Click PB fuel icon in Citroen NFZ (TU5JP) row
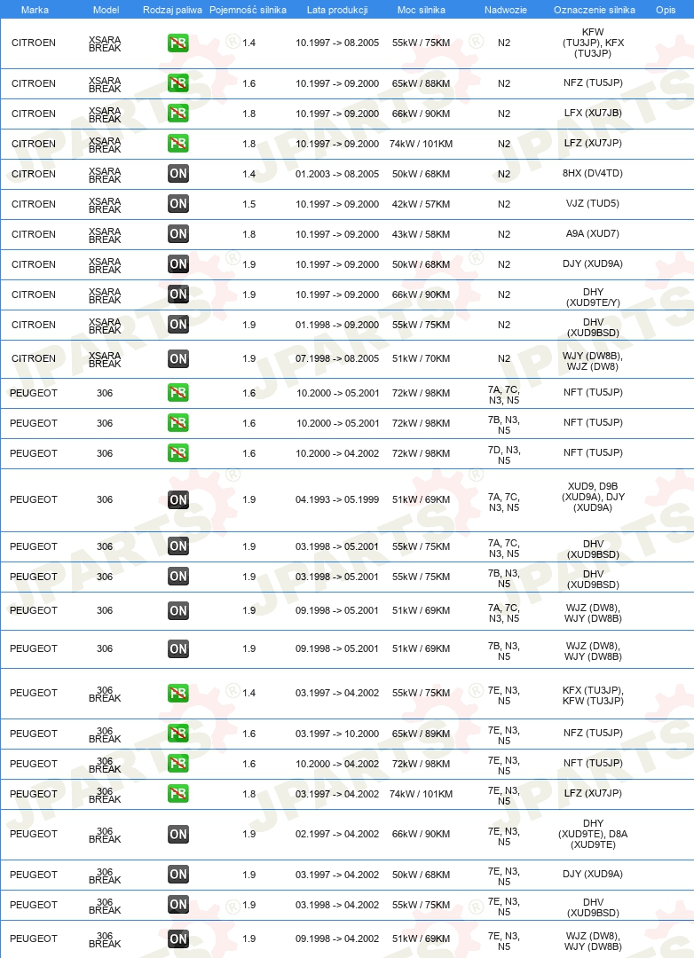This screenshot has width=694, height=958. coord(177,83)
